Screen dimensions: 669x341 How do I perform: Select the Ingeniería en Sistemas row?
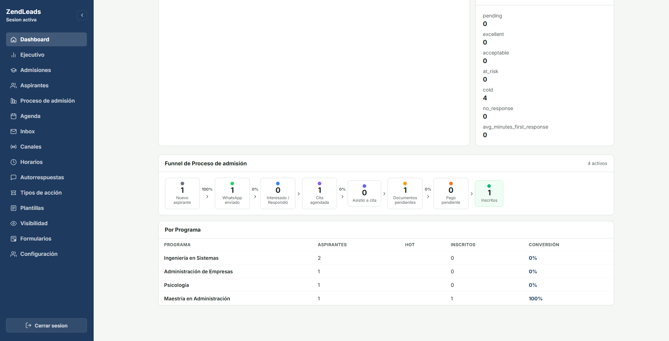click(x=386, y=258)
